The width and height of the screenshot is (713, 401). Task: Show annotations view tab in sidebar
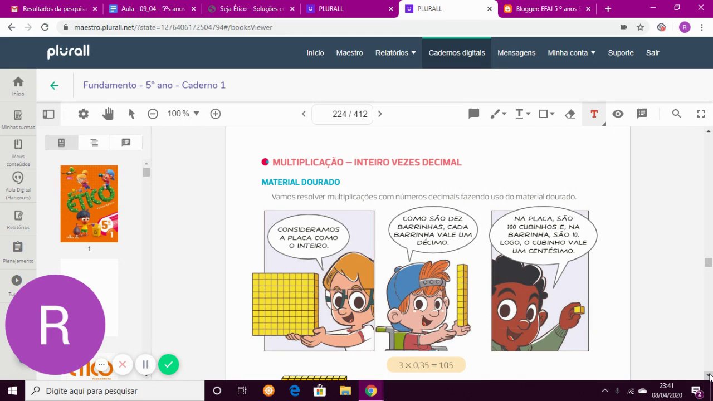pyautogui.click(x=126, y=143)
